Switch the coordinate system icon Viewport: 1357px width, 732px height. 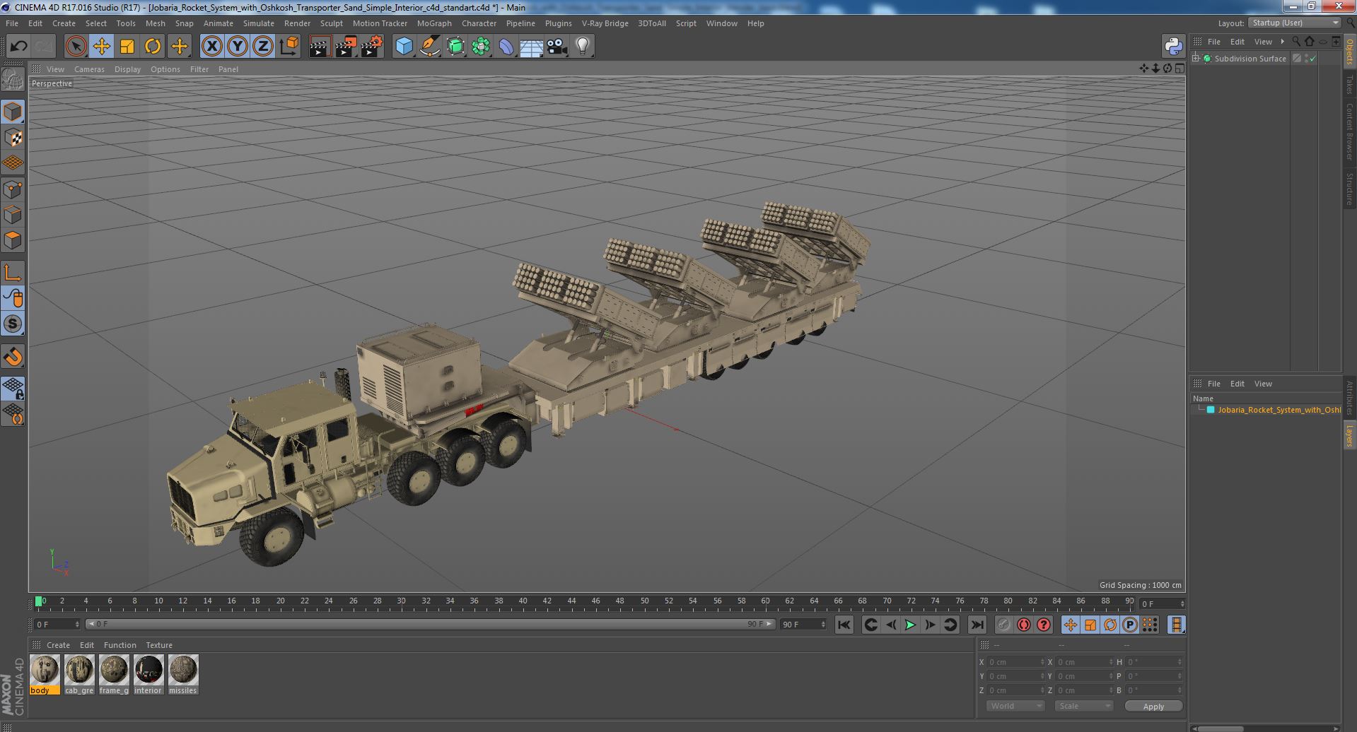(289, 47)
